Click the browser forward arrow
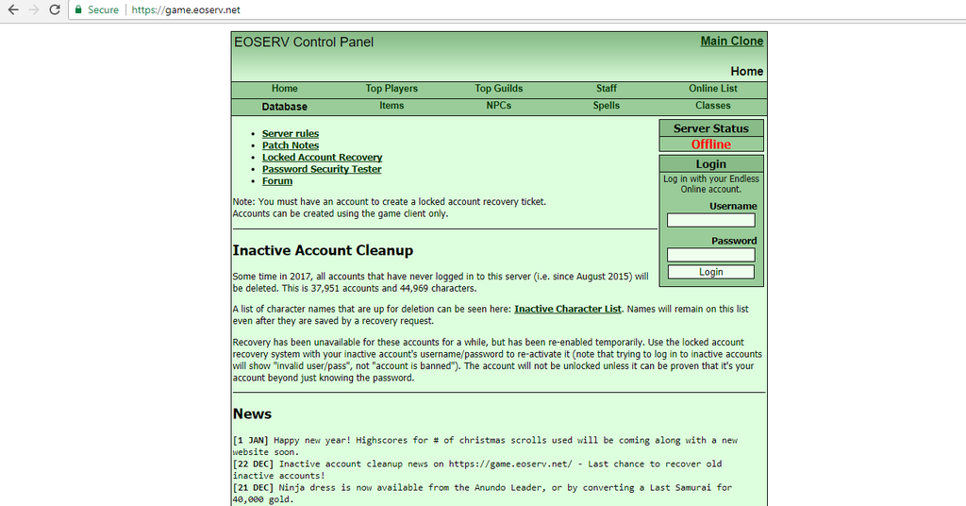Image resolution: width=966 pixels, height=506 pixels. [34, 9]
